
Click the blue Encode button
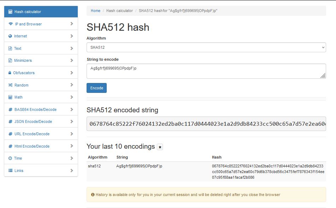(97, 88)
